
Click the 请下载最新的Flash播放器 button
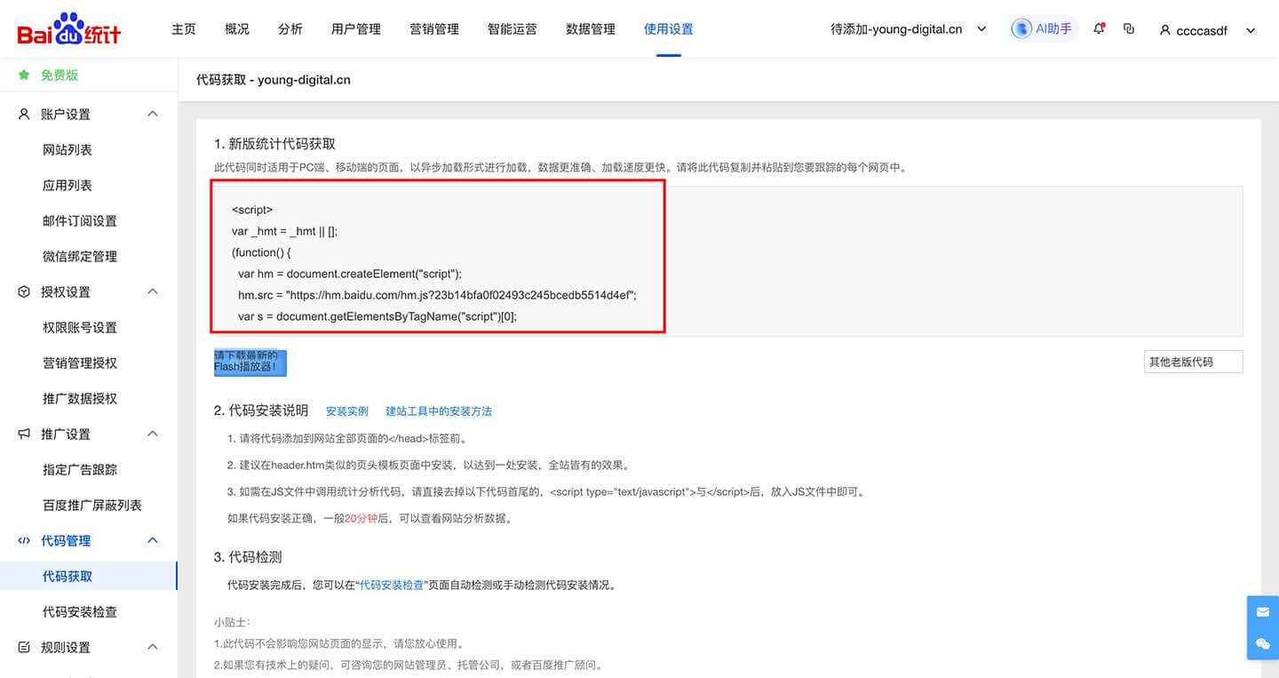[x=250, y=362]
